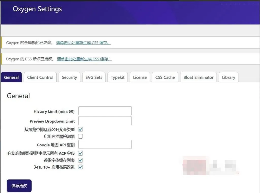Switch to the CSS Cache tab
260x193 pixels.
coord(165,77)
